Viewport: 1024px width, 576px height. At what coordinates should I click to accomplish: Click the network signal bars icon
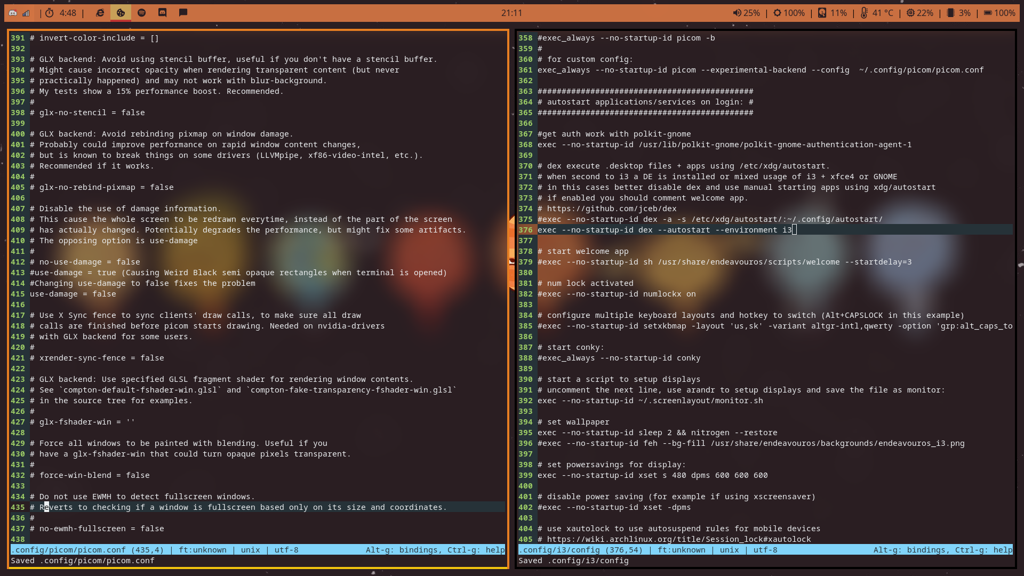tap(26, 13)
